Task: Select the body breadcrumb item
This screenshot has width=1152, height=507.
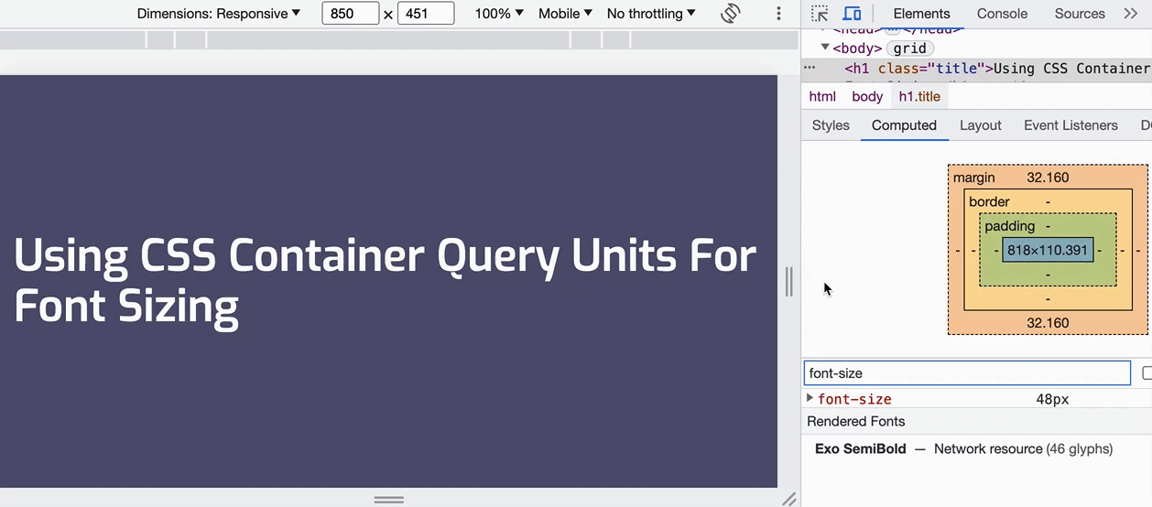Action: [x=867, y=96]
